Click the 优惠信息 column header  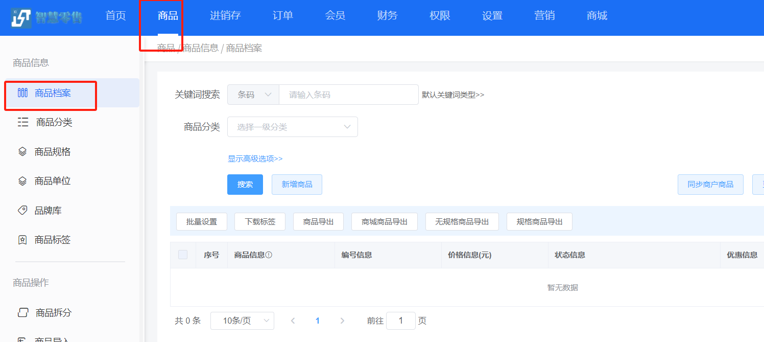(742, 255)
